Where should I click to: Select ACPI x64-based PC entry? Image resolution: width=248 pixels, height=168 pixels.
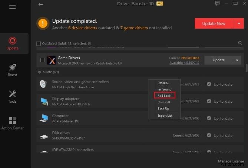[66, 121]
